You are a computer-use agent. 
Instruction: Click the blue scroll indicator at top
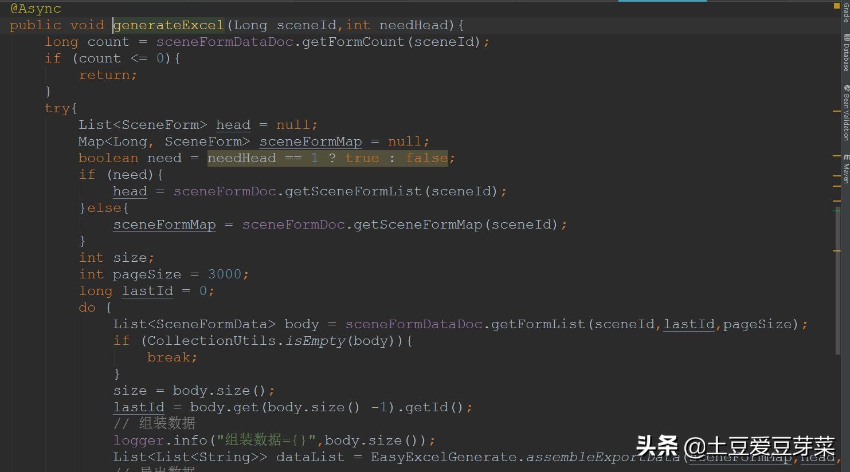(662, 1)
